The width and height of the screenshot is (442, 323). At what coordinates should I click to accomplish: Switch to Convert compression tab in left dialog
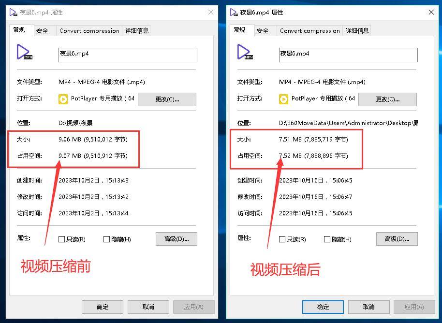(x=89, y=31)
